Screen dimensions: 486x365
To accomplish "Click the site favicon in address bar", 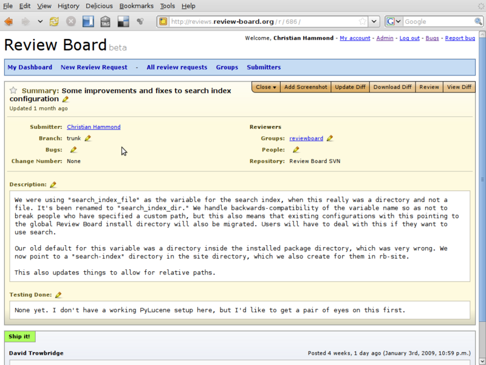I will pos(163,21).
